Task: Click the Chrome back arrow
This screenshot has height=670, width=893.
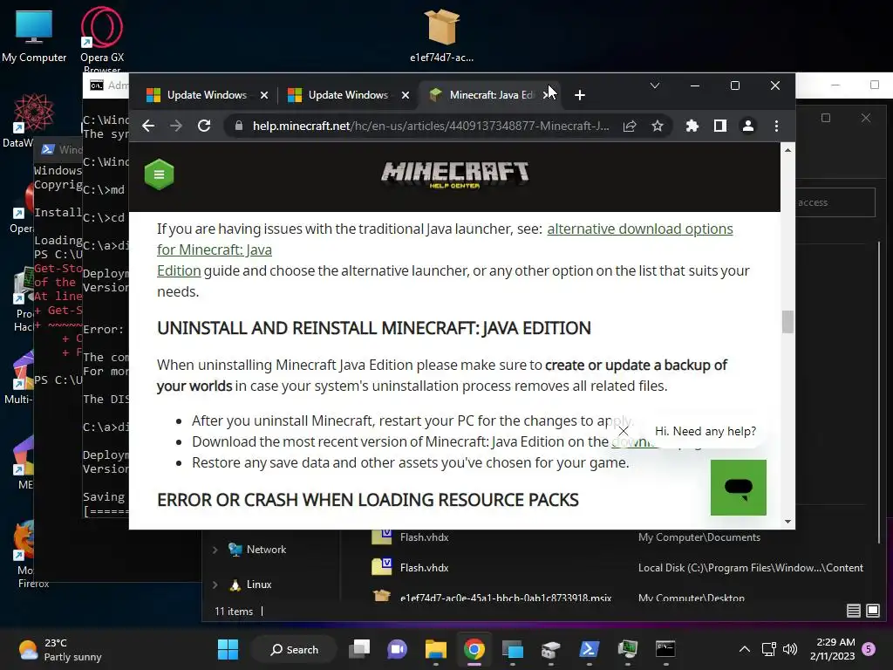Action: [148, 126]
